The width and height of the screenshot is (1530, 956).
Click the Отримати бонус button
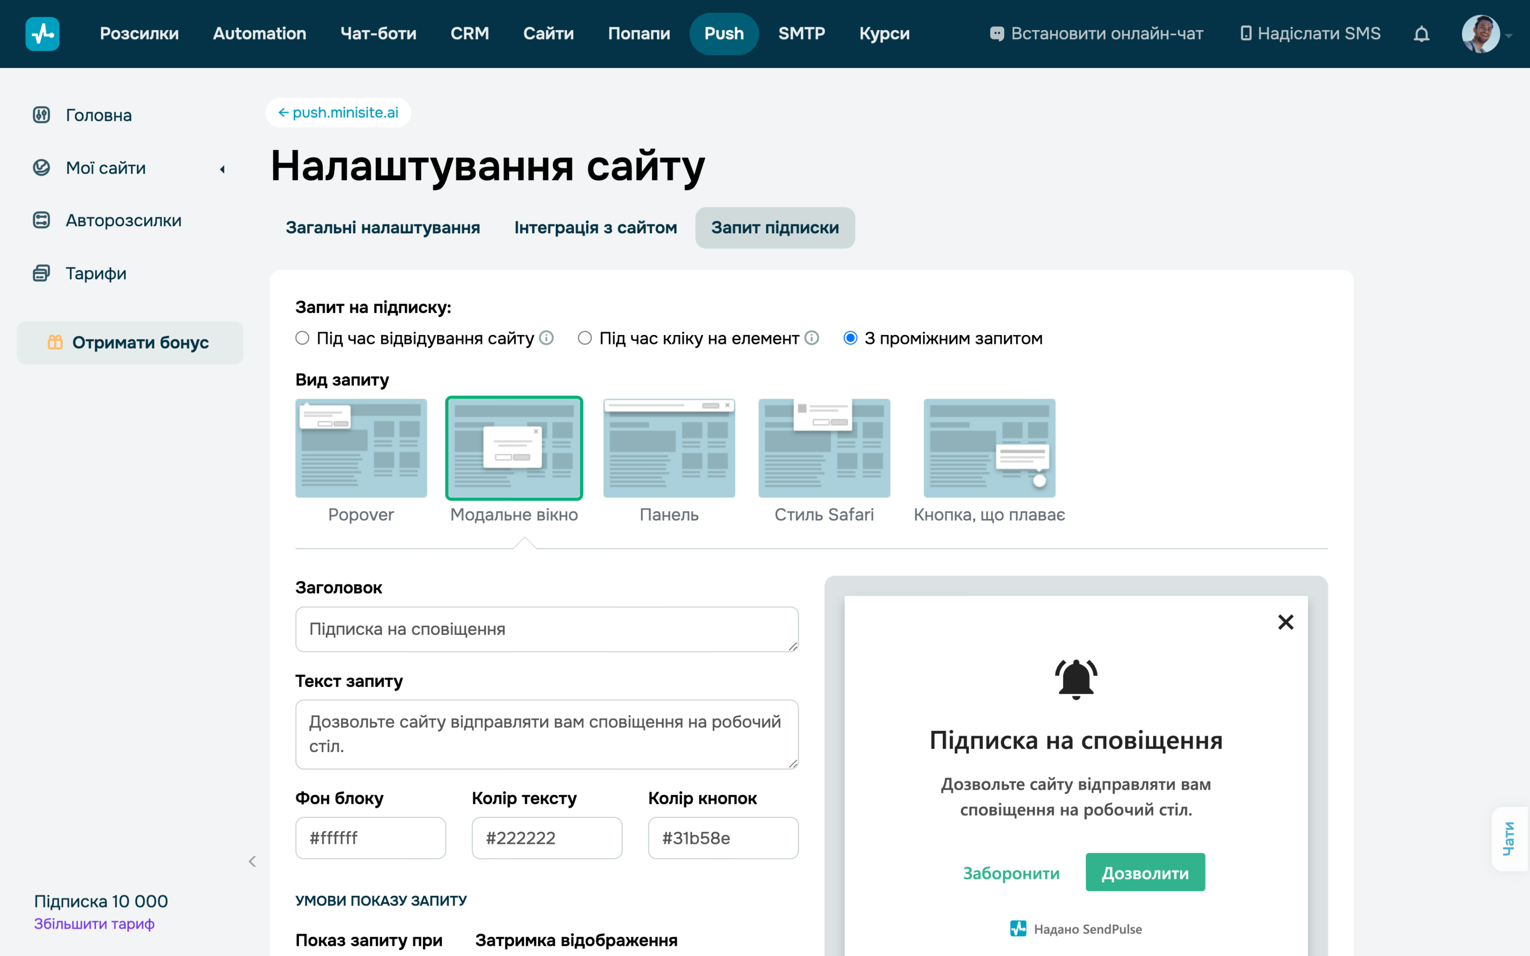pyautogui.click(x=130, y=342)
